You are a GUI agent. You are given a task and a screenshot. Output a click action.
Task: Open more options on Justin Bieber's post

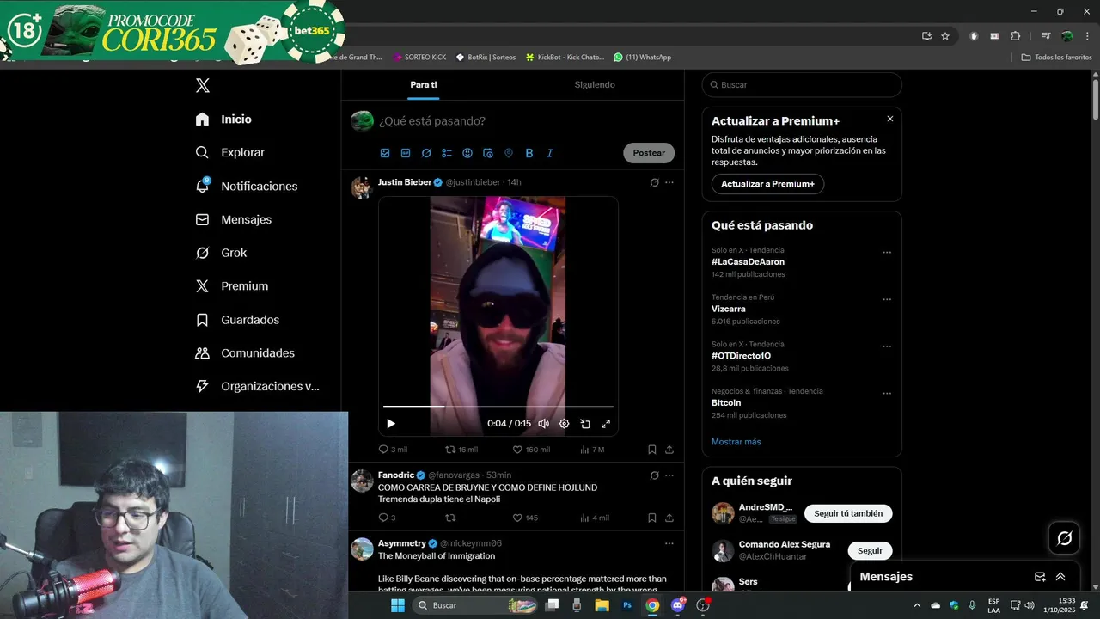(x=669, y=182)
